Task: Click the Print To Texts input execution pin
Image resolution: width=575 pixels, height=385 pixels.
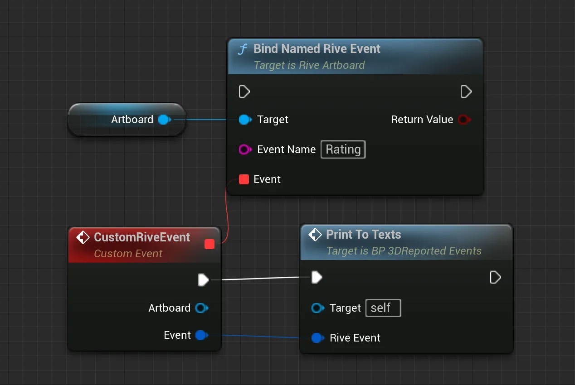Action: [x=317, y=277]
